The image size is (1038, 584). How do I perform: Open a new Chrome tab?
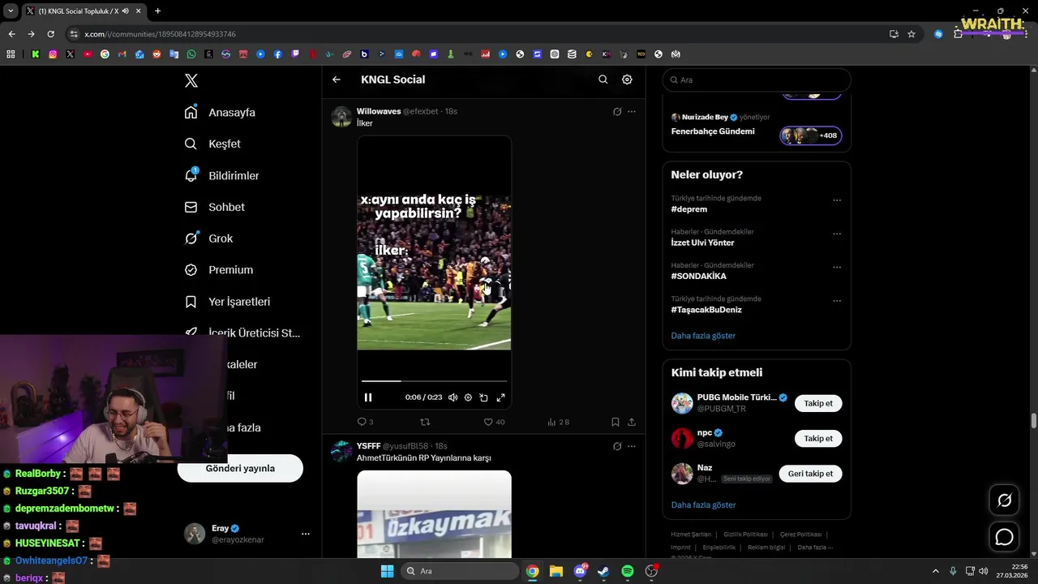coord(157,11)
